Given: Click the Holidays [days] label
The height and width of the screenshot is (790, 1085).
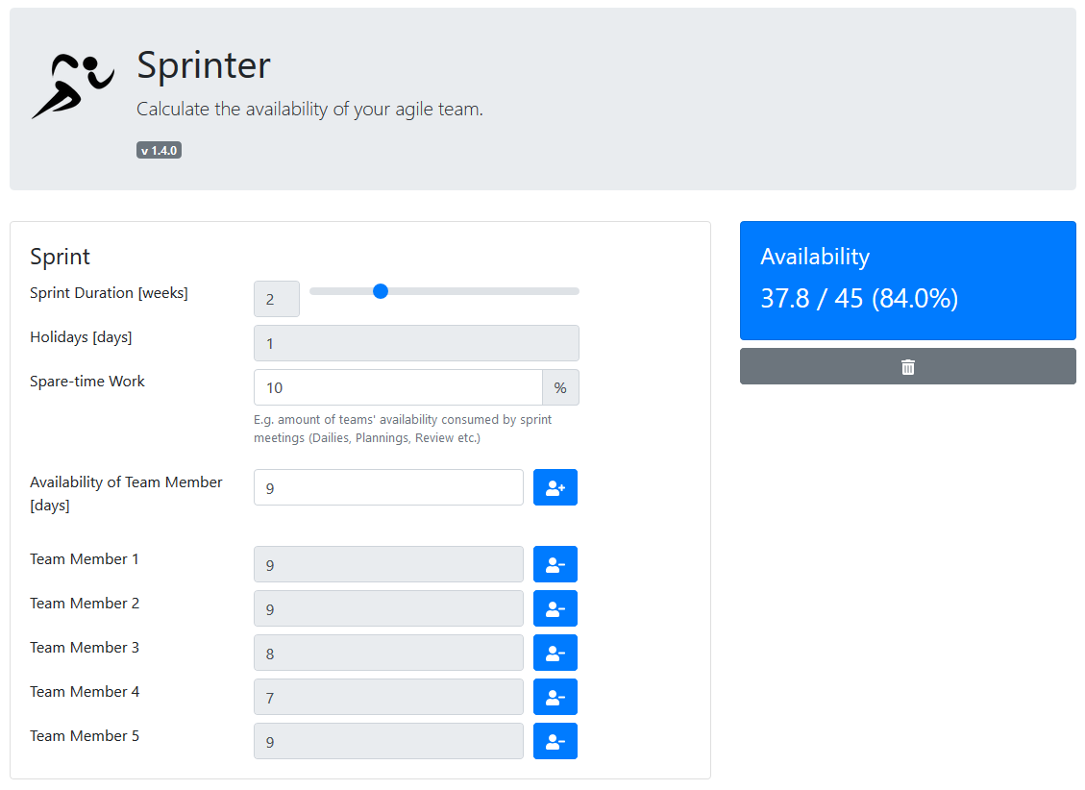Looking at the screenshot, I should coord(81,337).
